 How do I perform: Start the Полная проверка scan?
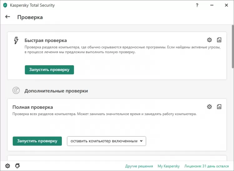click(x=37, y=141)
